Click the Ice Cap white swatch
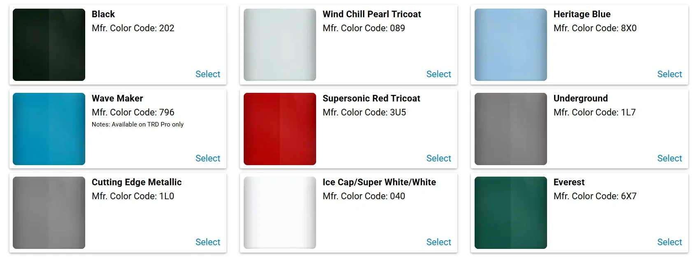This screenshot has width=694, height=260. 280,213
